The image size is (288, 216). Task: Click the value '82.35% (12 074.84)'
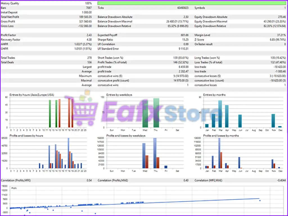(274, 26)
